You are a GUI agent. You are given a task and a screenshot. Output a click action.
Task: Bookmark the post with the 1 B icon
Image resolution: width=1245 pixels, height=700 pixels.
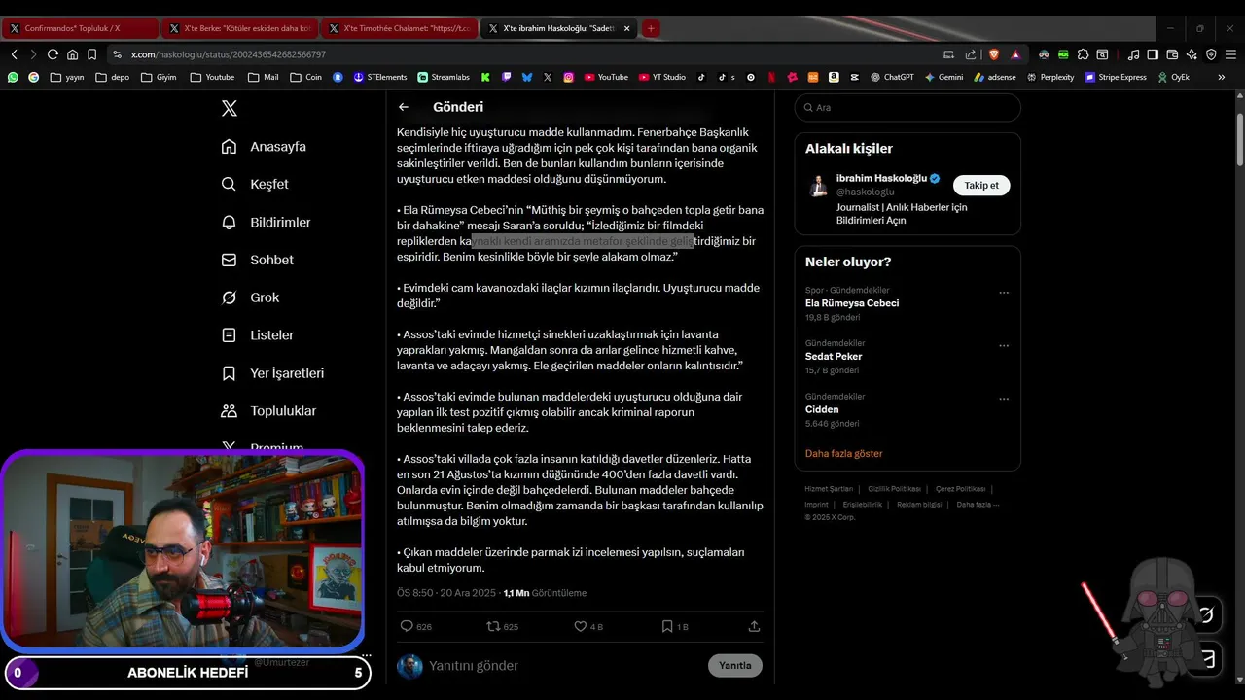(x=667, y=626)
